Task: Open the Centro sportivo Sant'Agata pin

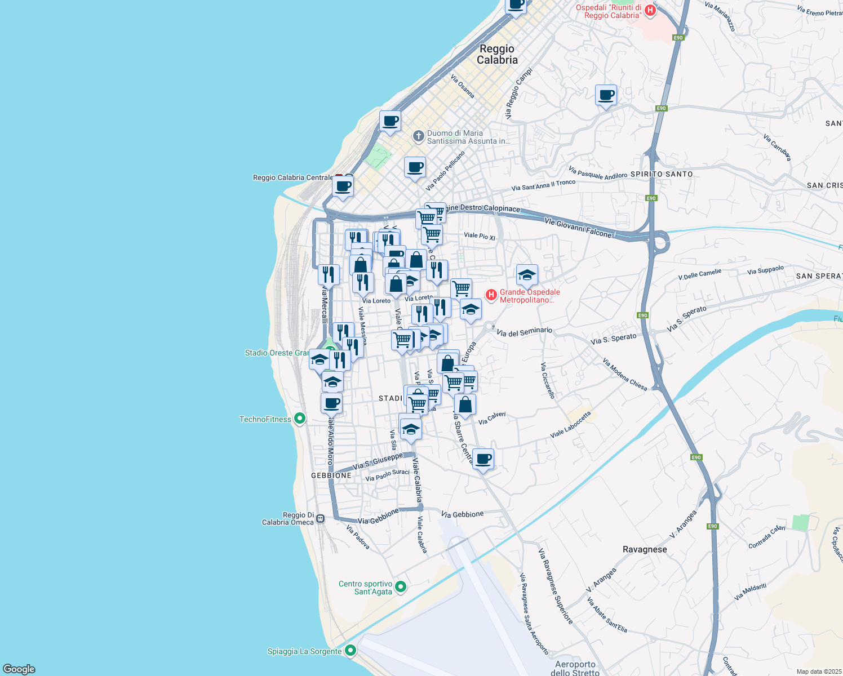Action: tap(401, 587)
